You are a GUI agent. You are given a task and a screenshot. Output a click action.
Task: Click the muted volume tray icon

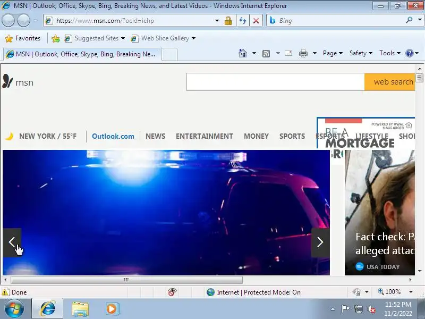click(371, 309)
